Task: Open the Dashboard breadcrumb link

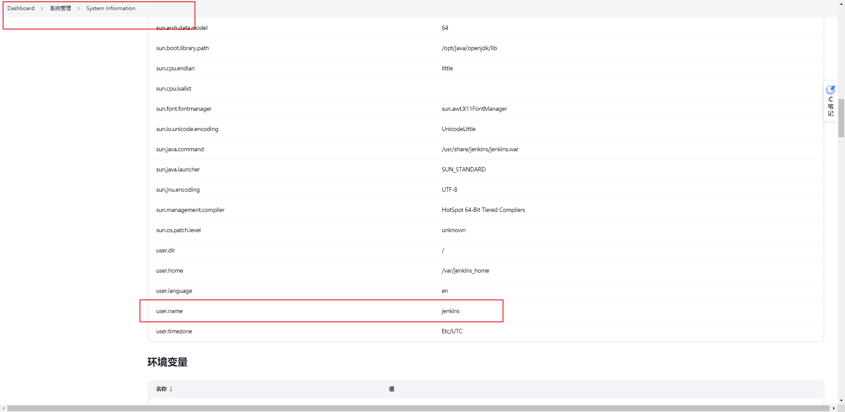Action: click(x=21, y=8)
